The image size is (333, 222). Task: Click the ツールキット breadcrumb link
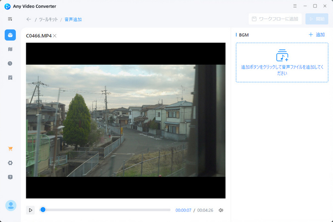(48, 20)
